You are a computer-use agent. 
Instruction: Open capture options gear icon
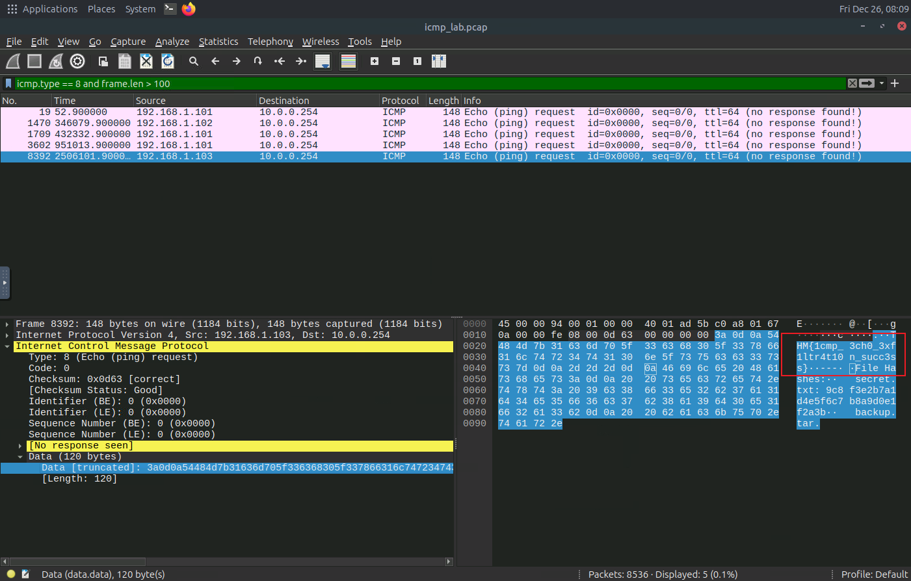click(x=77, y=61)
